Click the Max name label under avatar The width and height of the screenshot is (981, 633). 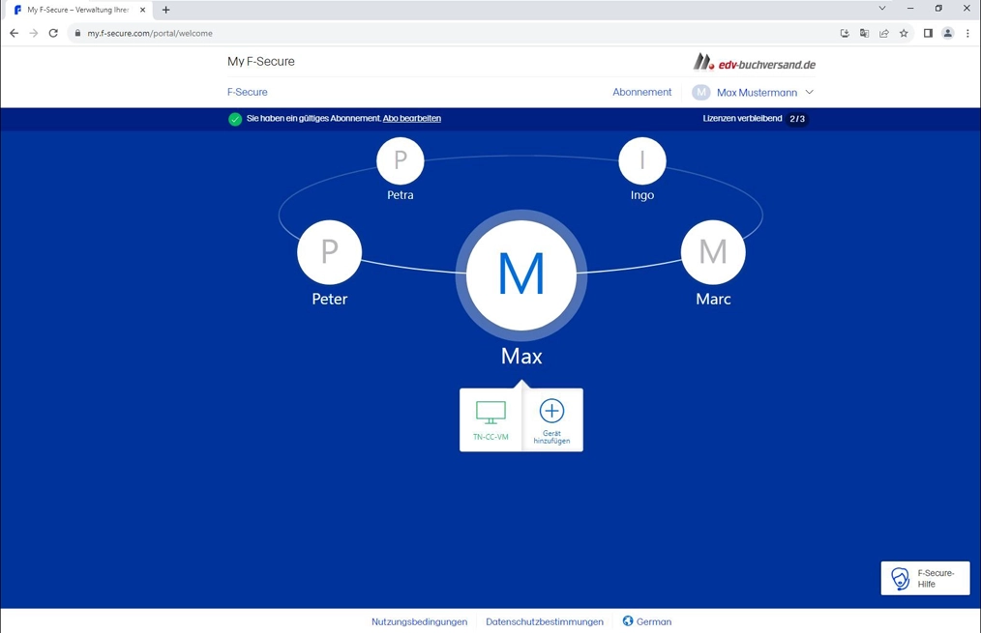pos(521,357)
